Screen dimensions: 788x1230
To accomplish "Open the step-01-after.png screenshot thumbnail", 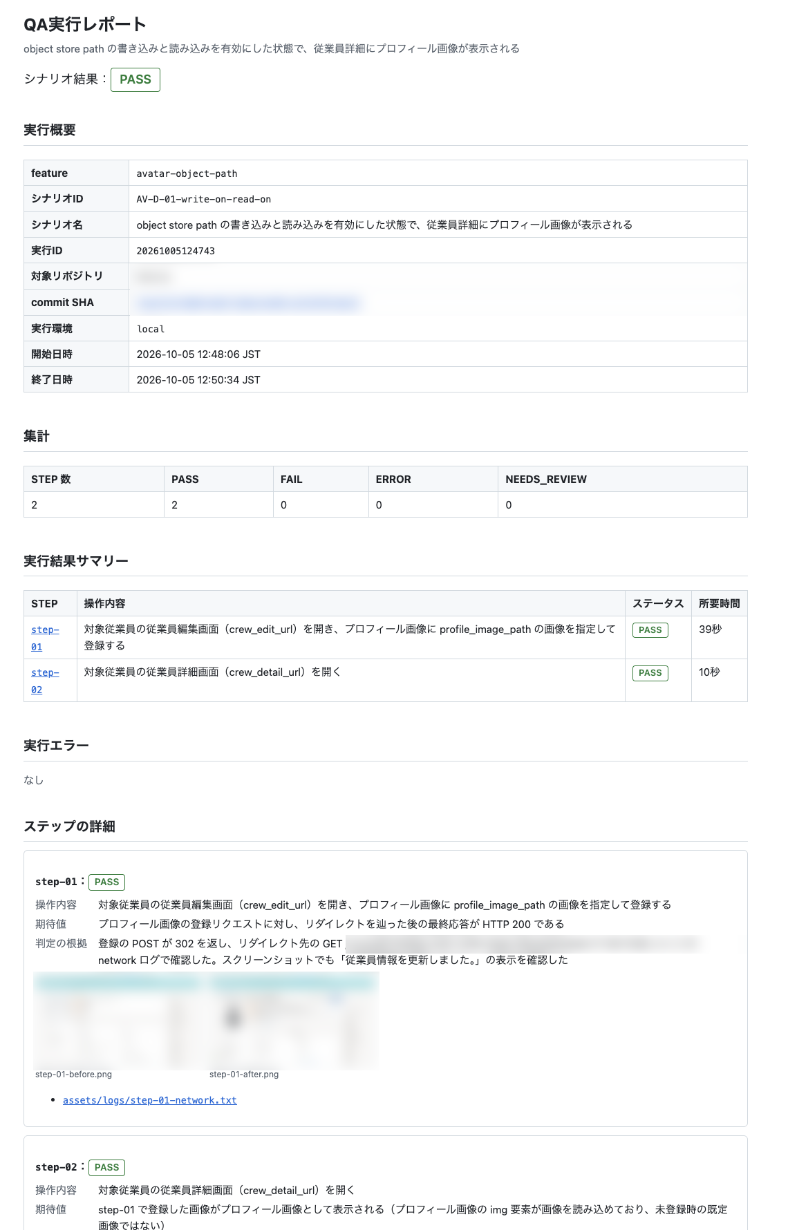I will coord(293,1021).
